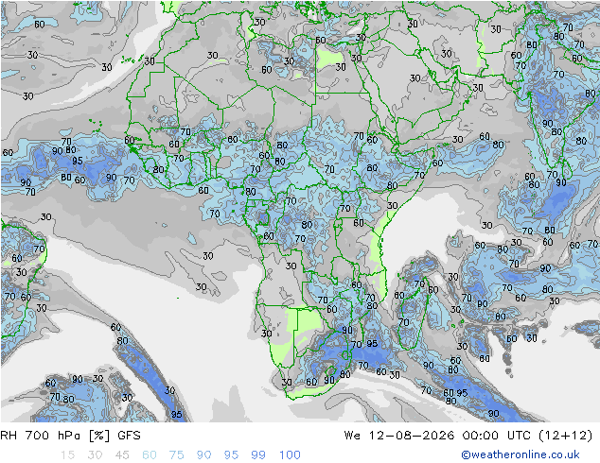Click legend value 75
Image resolution: width=600 pixels, height=463 pixels.
[x=176, y=455]
